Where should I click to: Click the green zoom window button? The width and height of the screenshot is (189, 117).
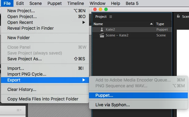[x=106, y=9]
